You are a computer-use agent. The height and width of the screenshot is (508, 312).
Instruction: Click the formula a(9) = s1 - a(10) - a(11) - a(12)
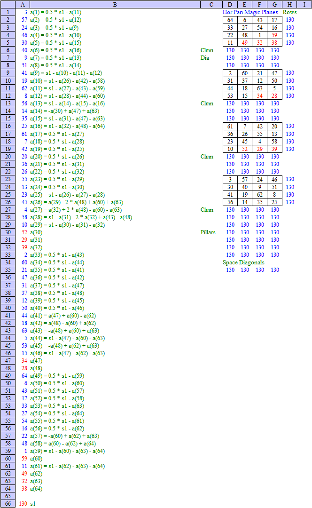coord(66,73)
